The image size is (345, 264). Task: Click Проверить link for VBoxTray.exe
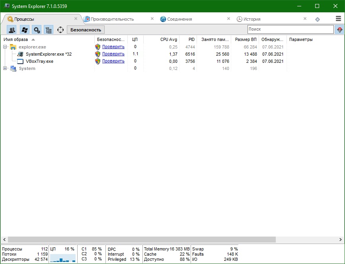(113, 61)
